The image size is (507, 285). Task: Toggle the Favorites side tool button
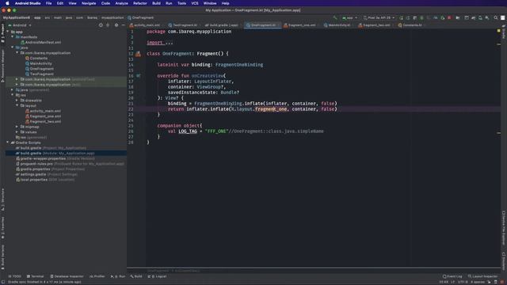pos(3,228)
